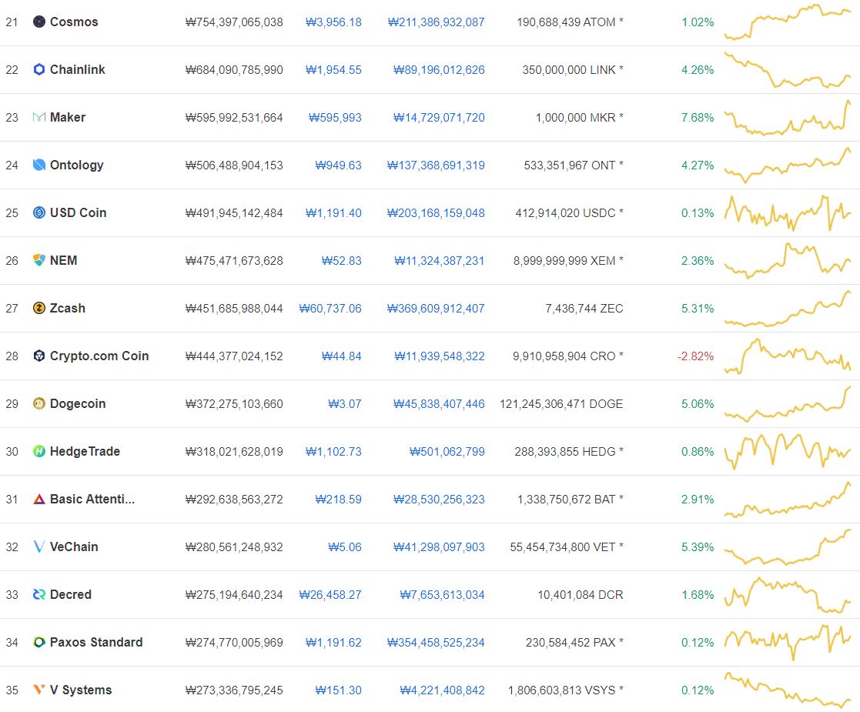Click Chainlink price ₩1,954.55
This screenshot has height=712, width=860.
coord(333,70)
